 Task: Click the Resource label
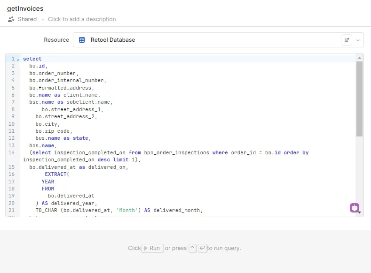(56, 40)
